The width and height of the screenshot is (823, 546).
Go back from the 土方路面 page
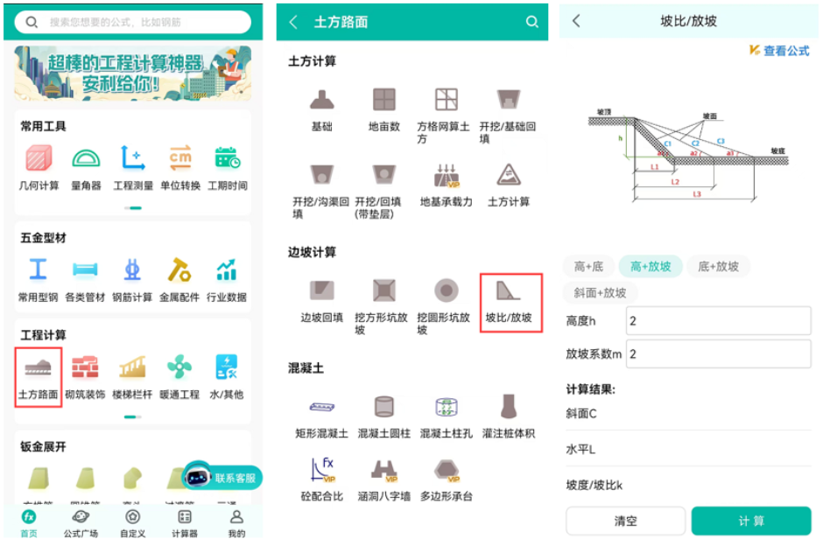(293, 22)
